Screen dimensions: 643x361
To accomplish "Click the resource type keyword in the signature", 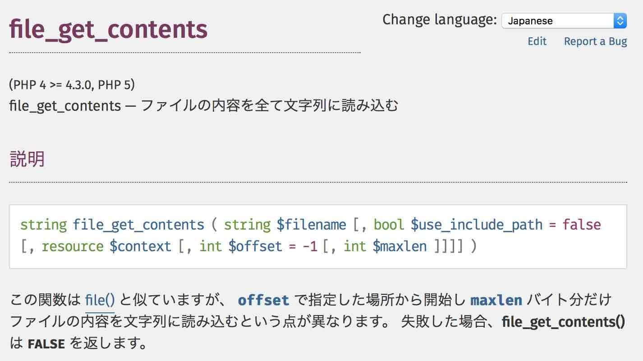I will tap(73, 246).
